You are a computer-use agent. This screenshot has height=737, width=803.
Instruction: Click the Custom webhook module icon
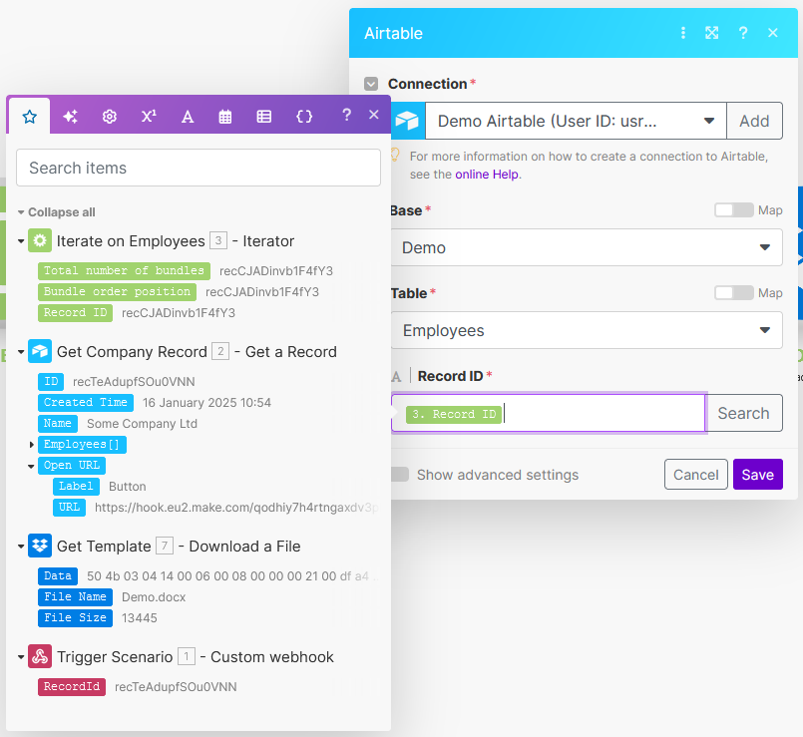(x=40, y=656)
